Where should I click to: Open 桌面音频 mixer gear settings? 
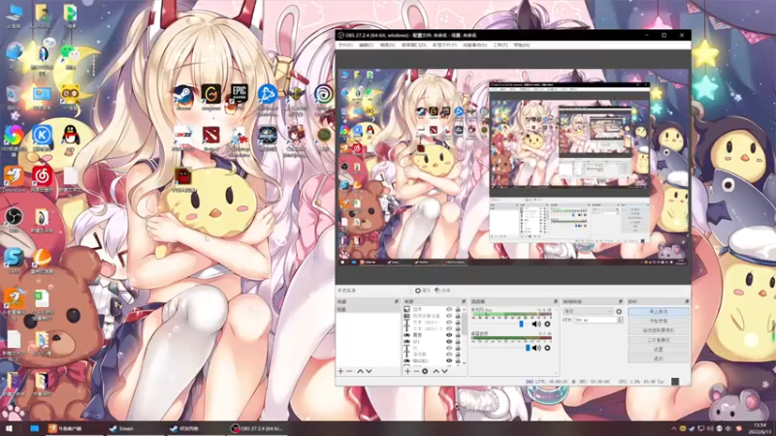pos(547,348)
